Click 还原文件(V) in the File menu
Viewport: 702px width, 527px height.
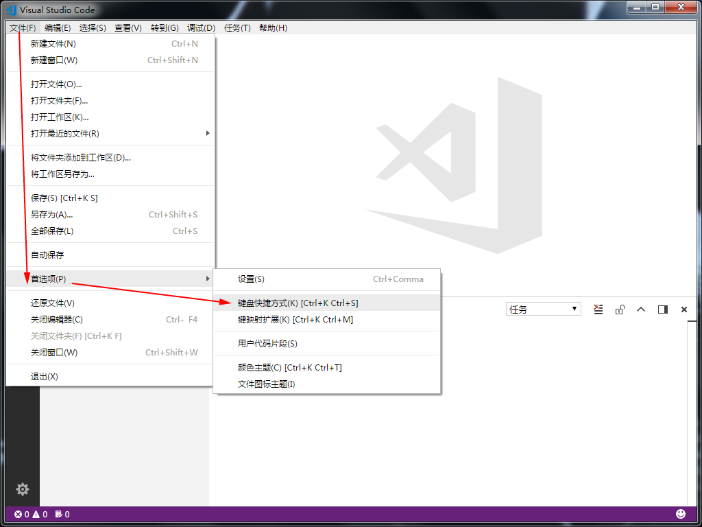(110, 303)
